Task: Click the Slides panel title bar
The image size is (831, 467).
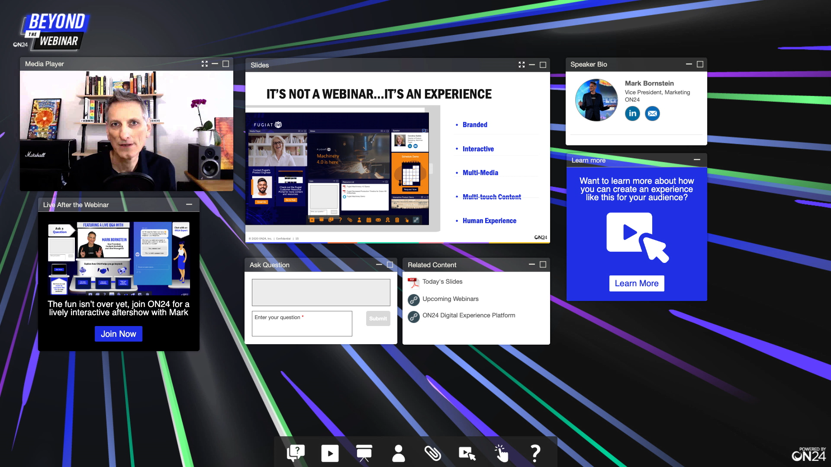Action: (397, 65)
